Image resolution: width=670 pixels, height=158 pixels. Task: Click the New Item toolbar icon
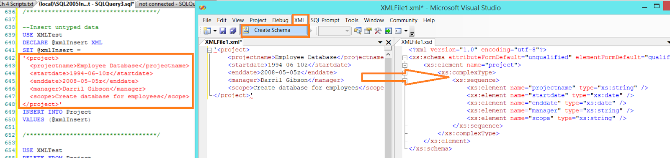coord(207,31)
